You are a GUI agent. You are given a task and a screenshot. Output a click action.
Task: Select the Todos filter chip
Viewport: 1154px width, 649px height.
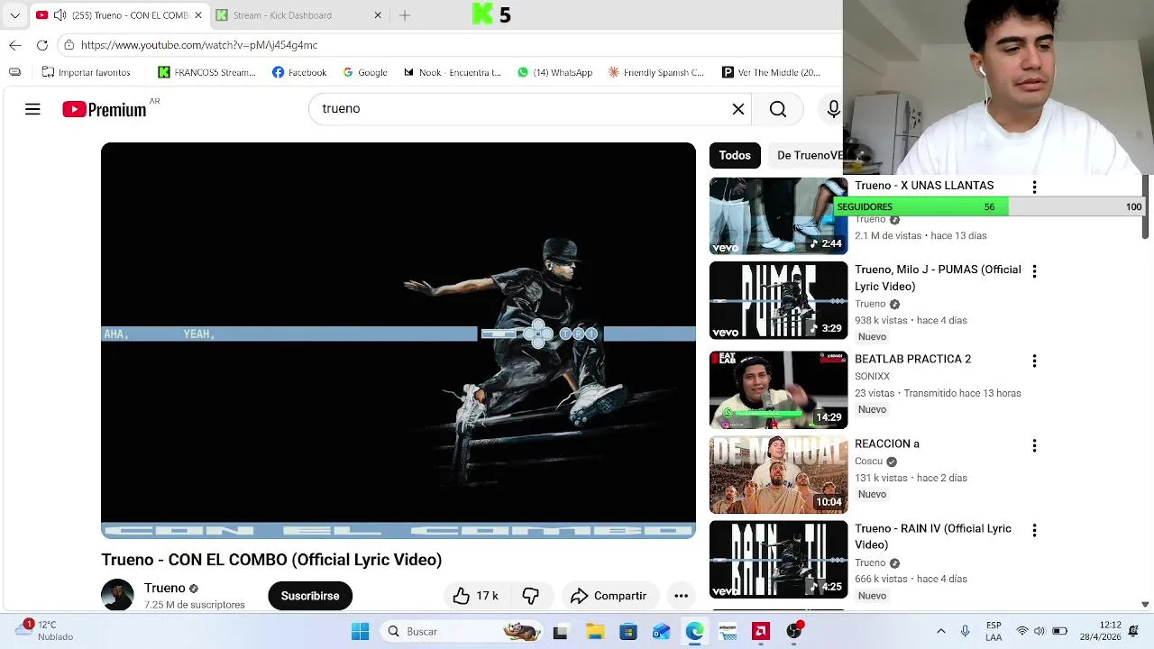(735, 155)
